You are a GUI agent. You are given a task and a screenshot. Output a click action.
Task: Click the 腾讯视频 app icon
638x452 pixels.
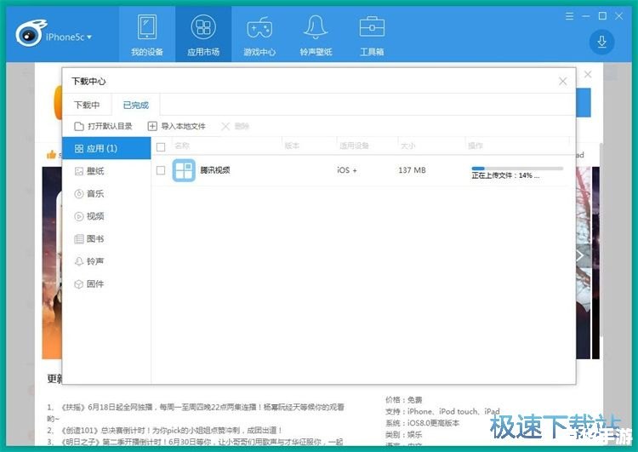point(184,170)
